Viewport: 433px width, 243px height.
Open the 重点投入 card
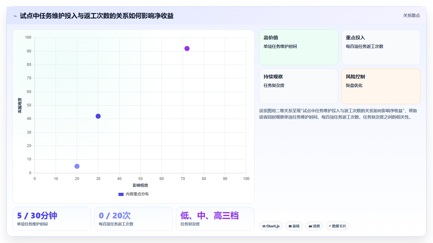(381, 47)
